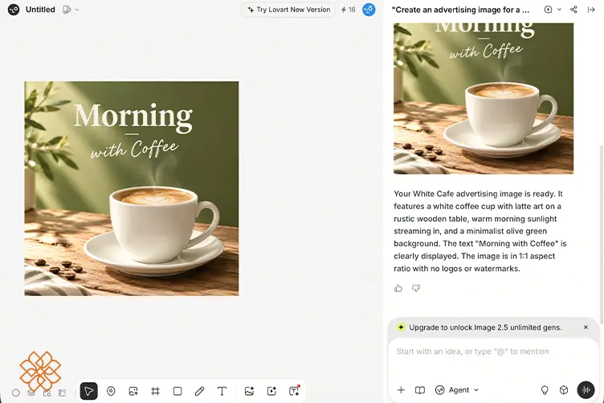Select the rectangle shape tool
Screen dimensions: 604x403
coord(178,391)
